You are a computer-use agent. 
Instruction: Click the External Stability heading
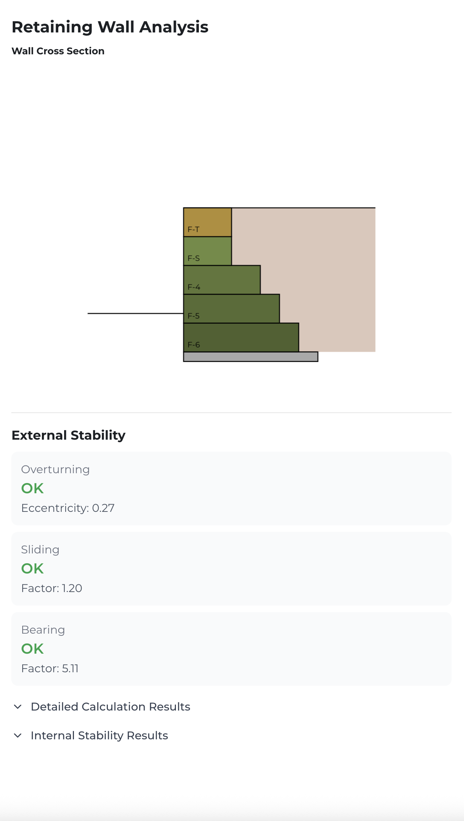pos(68,435)
